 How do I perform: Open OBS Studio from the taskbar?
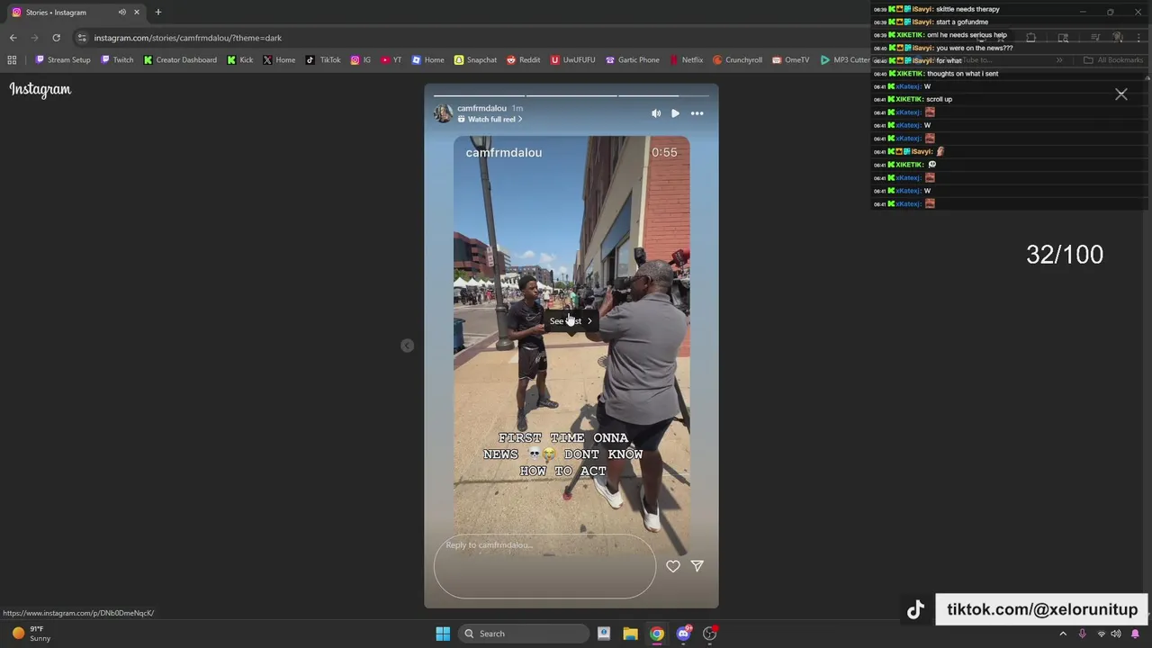coord(710,634)
